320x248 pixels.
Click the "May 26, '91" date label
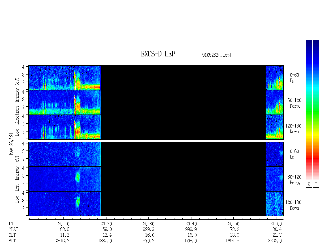click(11, 144)
